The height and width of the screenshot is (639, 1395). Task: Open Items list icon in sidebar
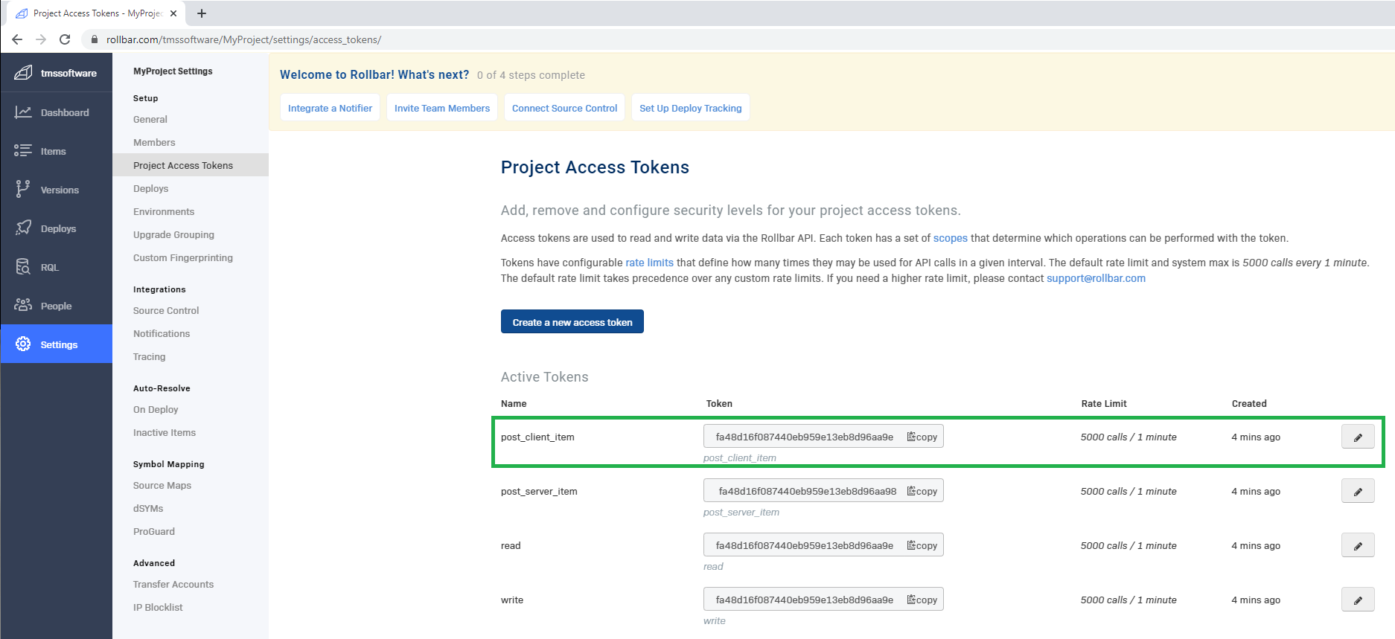[23, 151]
